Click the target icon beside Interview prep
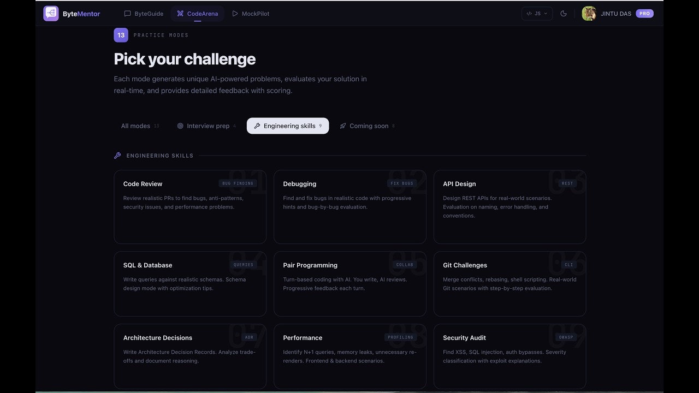Image resolution: width=699 pixels, height=393 pixels. [180, 126]
